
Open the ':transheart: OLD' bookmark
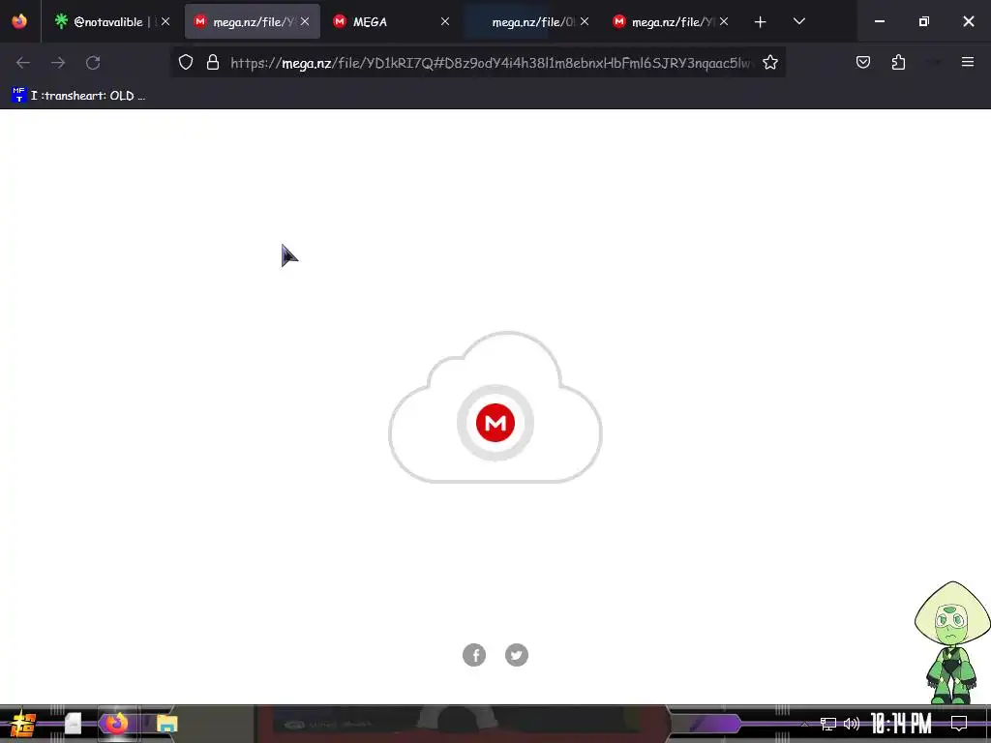pyautogui.click(x=79, y=96)
